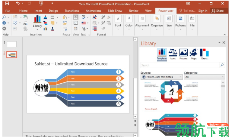
Task: Switch to the Design tab
Action: (x=53, y=11)
